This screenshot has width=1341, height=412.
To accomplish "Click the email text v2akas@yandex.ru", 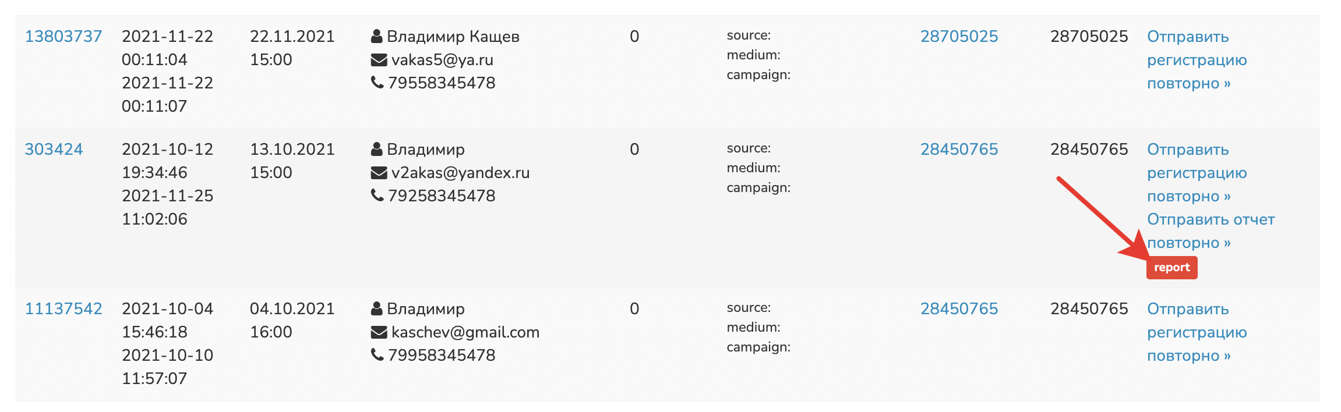I will click(x=460, y=173).
